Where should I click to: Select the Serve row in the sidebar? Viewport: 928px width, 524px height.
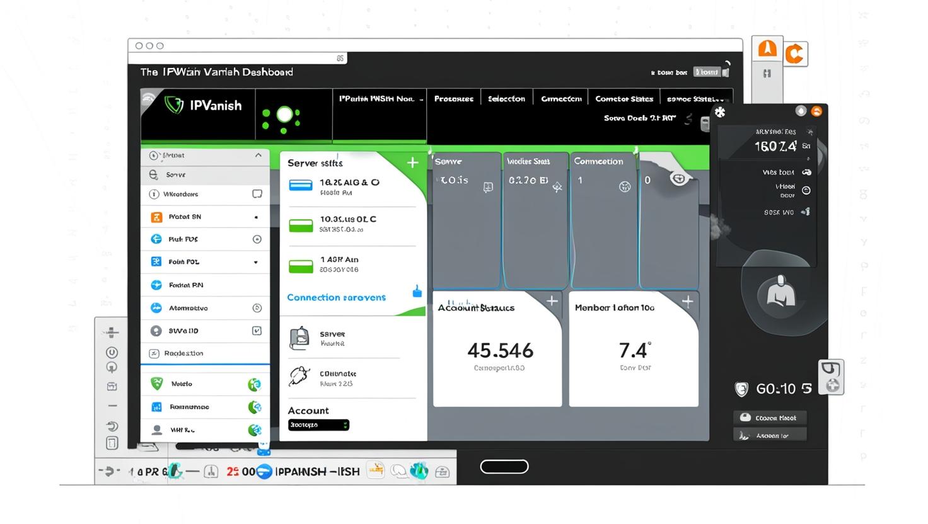[205, 175]
